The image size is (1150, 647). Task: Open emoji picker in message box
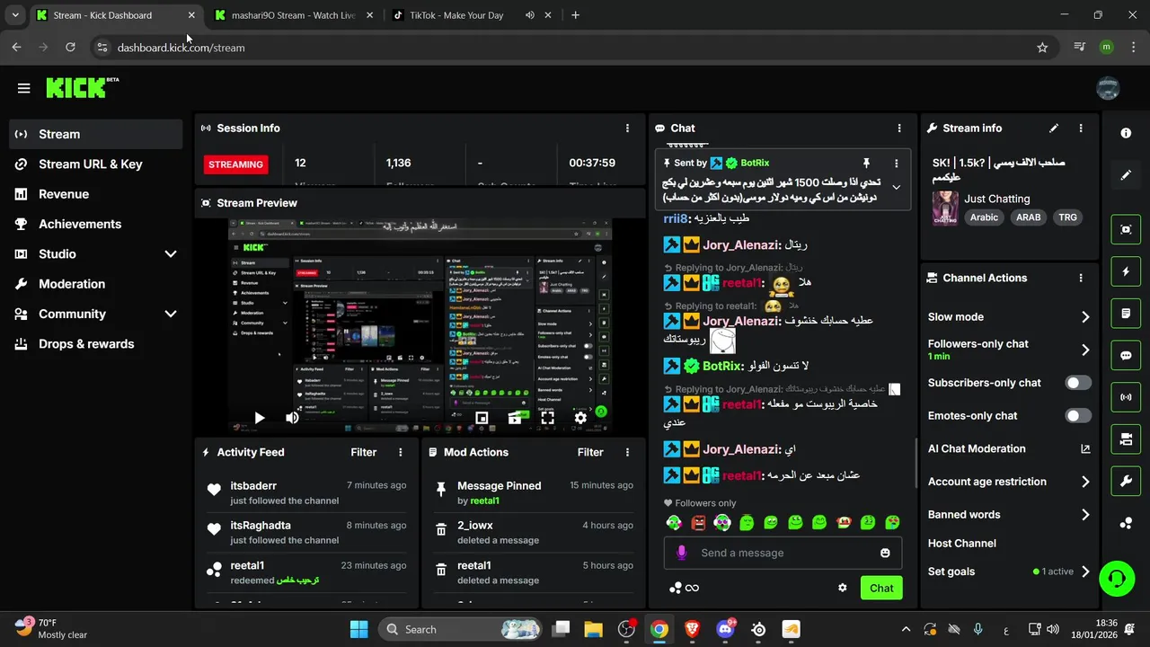coord(885,553)
